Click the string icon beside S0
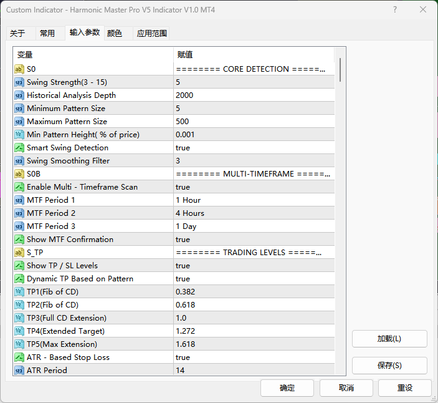The height and width of the screenshot is (403, 438). tap(19, 69)
